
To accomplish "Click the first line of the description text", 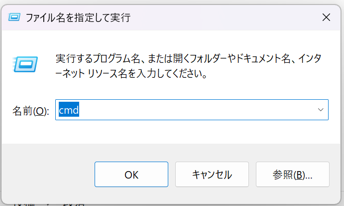I will (188, 59).
